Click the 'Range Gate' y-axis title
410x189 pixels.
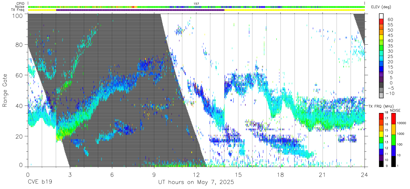coord(5,91)
